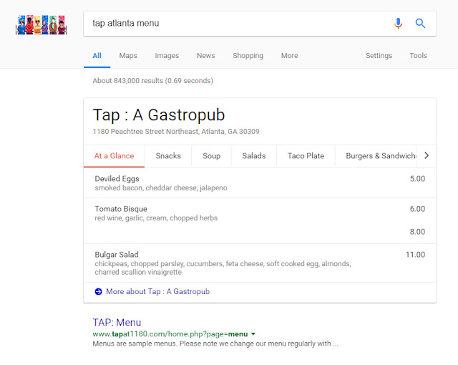Select the All results tab

pos(97,56)
